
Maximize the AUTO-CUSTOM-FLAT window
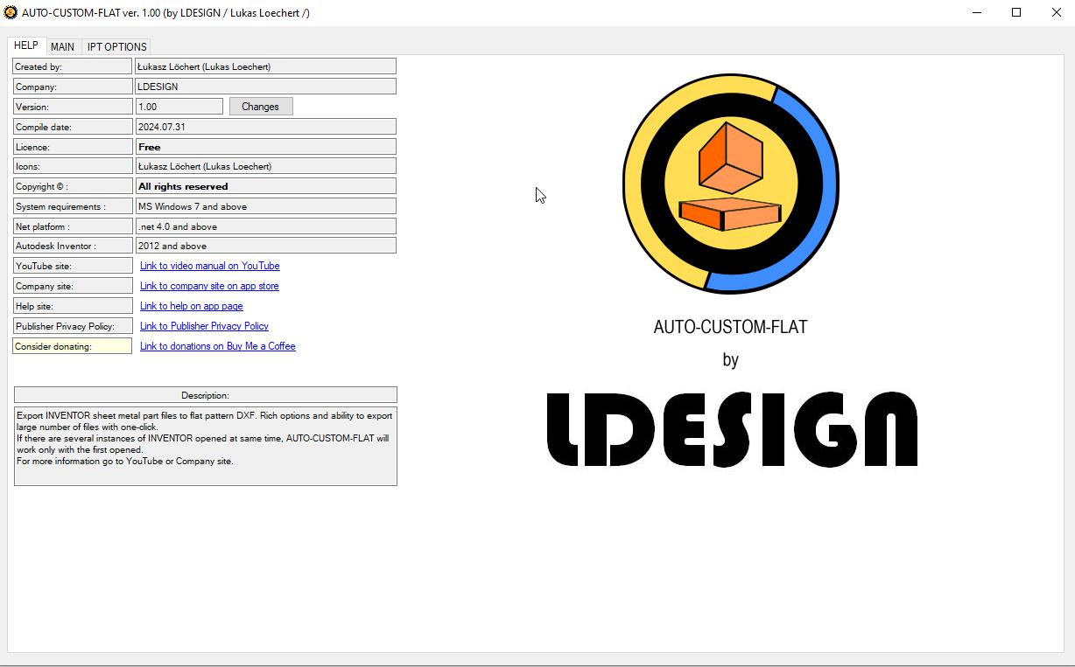pyautogui.click(x=1016, y=12)
